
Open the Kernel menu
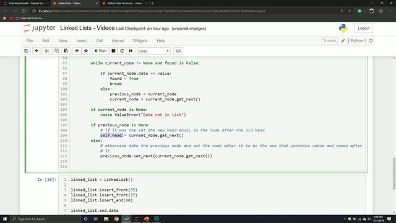click(118, 41)
